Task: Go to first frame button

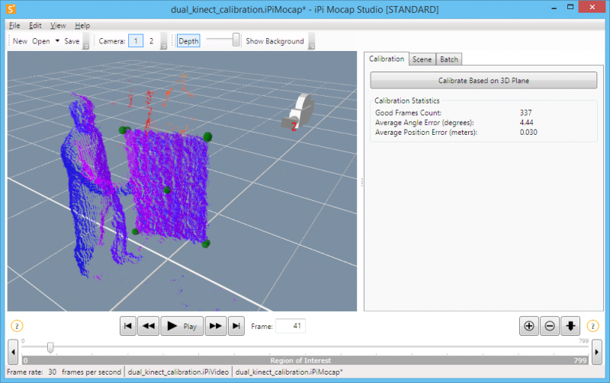Action: pos(128,326)
